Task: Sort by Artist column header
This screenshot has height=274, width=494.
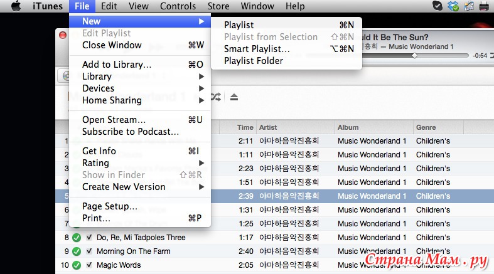Action: (268, 127)
